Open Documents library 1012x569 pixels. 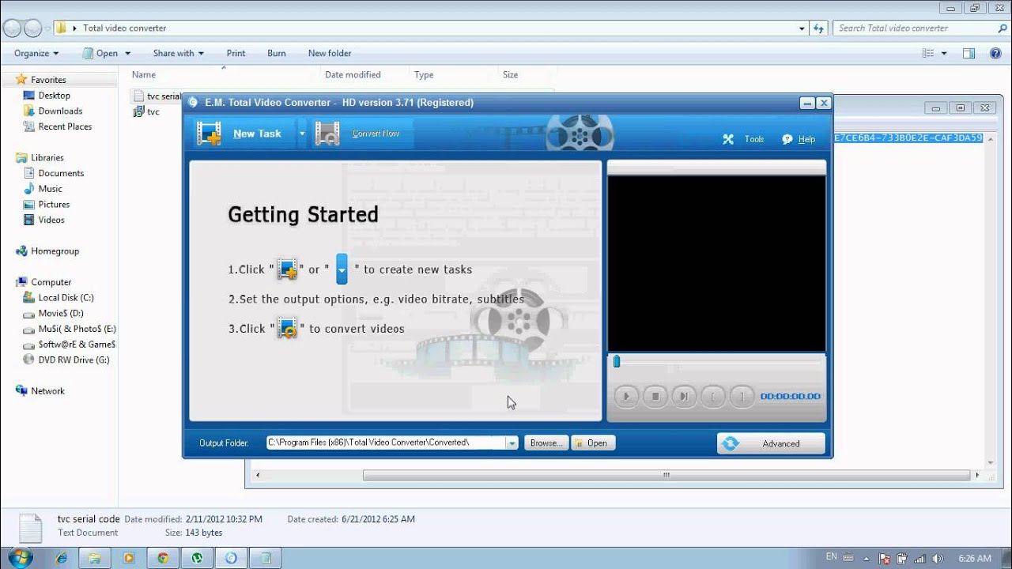(x=61, y=173)
